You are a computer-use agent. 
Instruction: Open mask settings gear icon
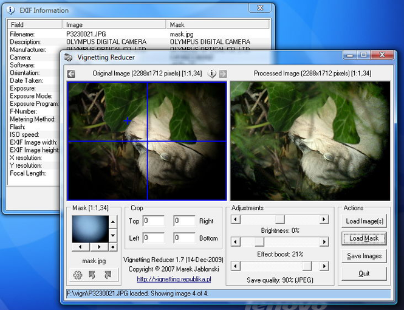pyautogui.click(x=78, y=275)
